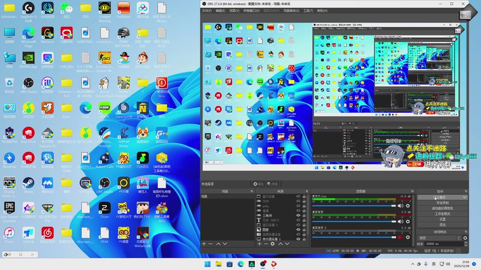Image resolution: width=481 pixels, height=270 pixels.
Task: Open source properties gear below sources list
Action: click(x=272, y=244)
